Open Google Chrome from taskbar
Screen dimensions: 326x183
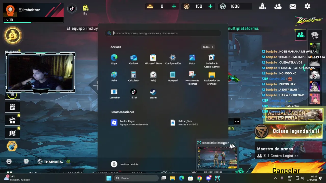199,178
